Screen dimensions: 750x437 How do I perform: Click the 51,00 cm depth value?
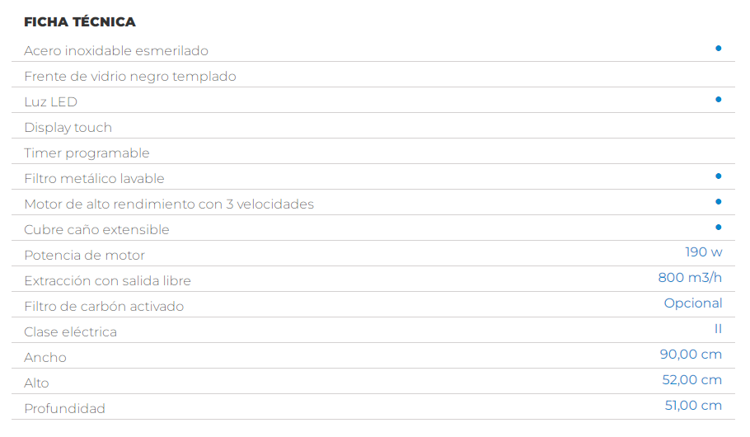(x=693, y=406)
